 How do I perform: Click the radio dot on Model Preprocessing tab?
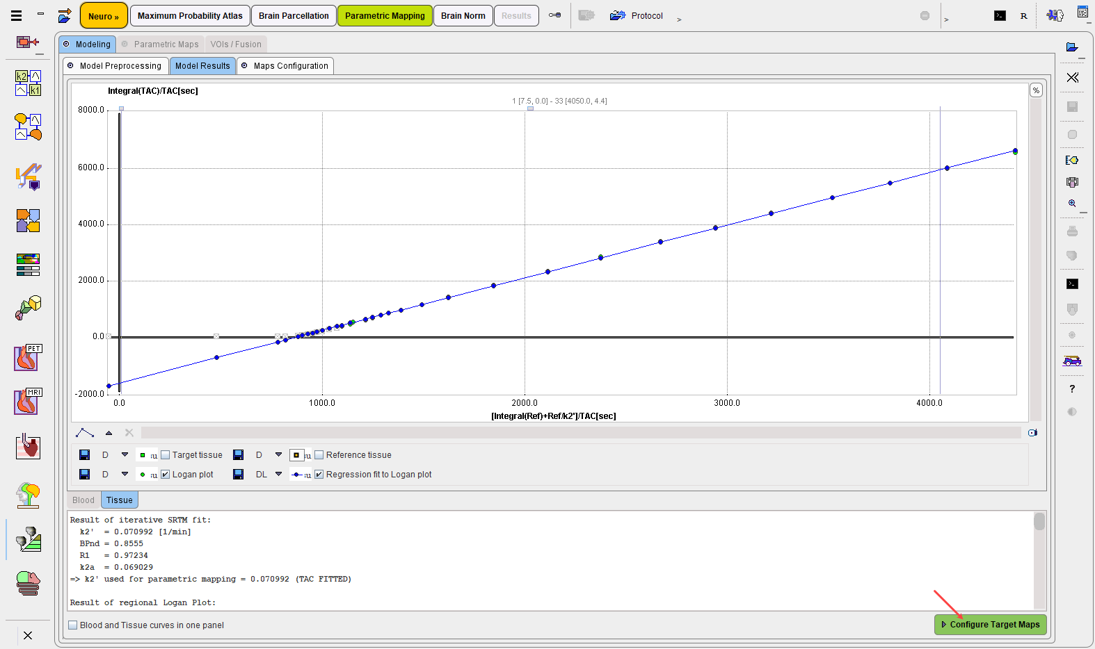pos(70,65)
